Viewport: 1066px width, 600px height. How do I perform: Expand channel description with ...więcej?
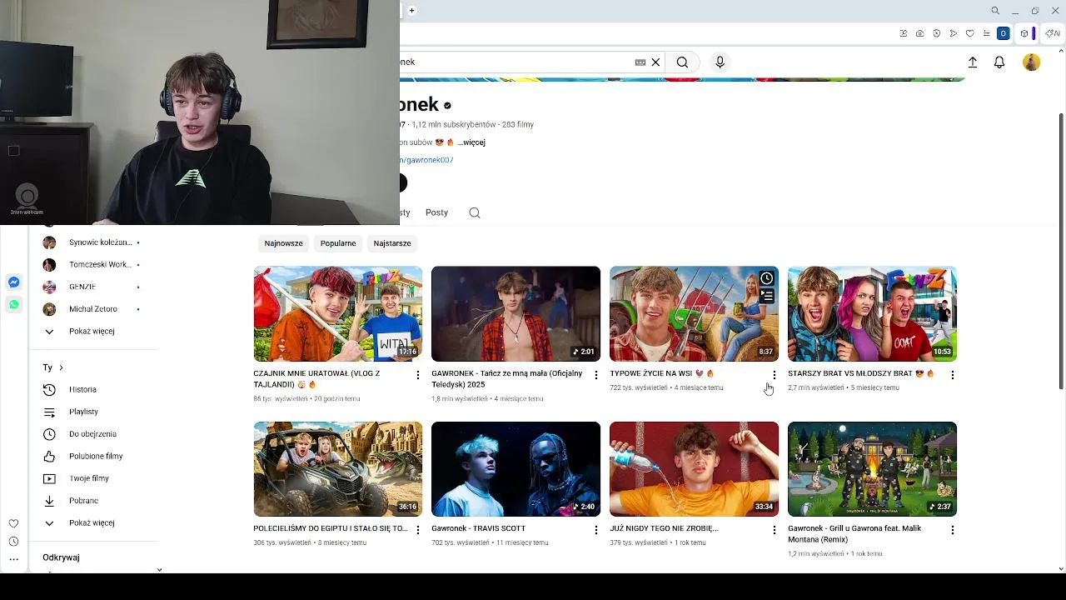[471, 142]
